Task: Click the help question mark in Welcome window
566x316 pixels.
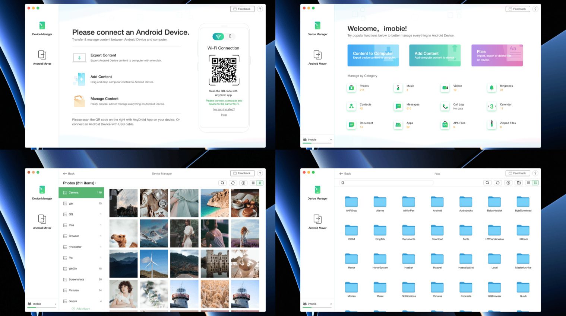Action: (x=535, y=9)
